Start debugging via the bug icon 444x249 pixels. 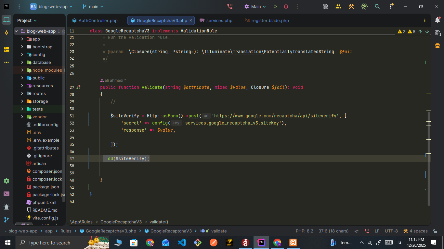(286, 6)
